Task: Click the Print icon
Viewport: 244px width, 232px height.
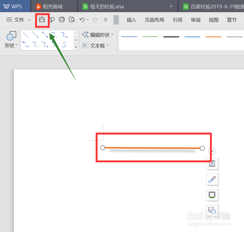Action: click(x=62, y=20)
